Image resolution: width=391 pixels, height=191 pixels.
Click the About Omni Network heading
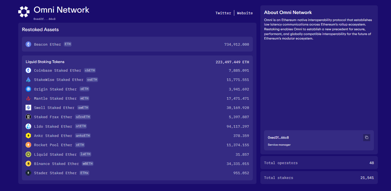tap(288, 12)
